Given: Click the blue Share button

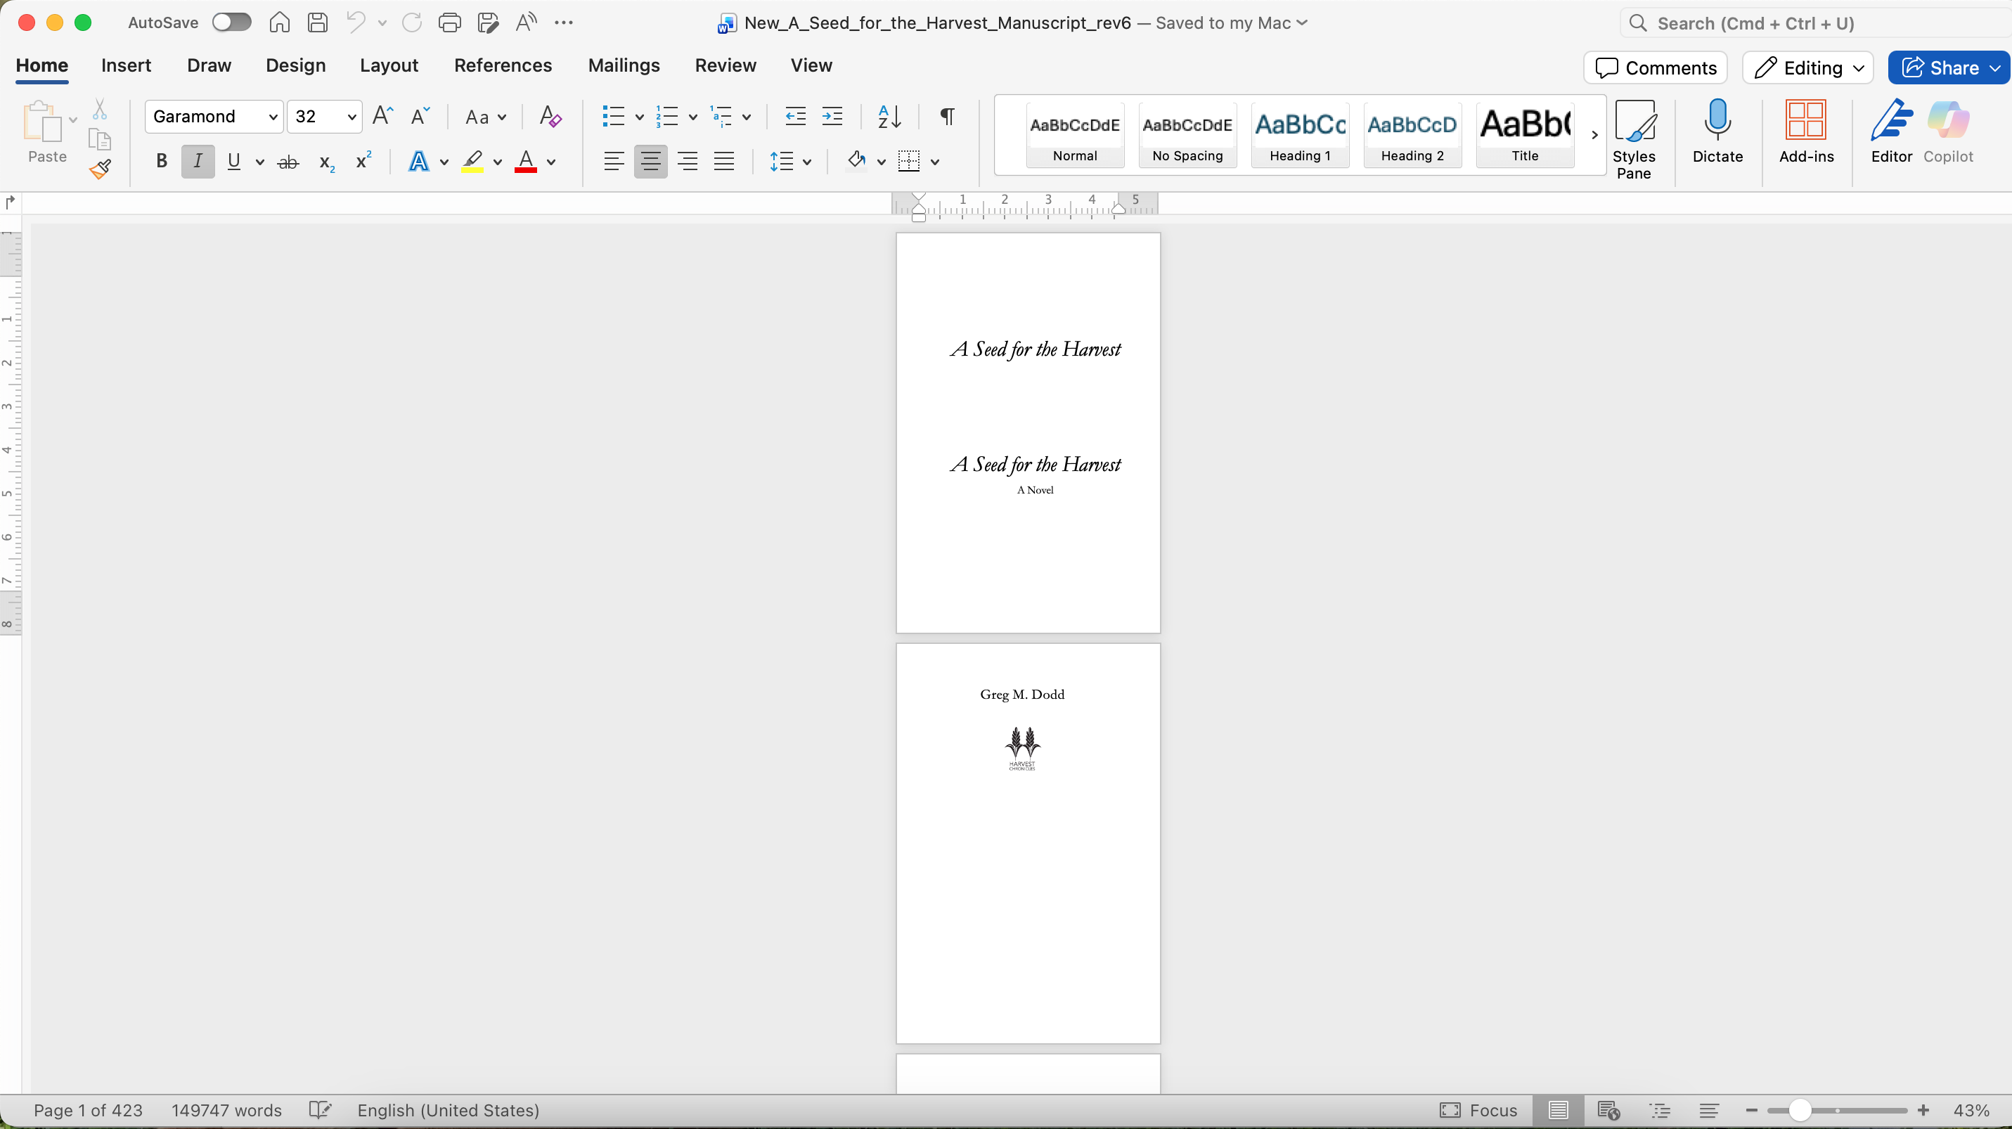Looking at the screenshot, I should pyautogui.click(x=1948, y=68).
